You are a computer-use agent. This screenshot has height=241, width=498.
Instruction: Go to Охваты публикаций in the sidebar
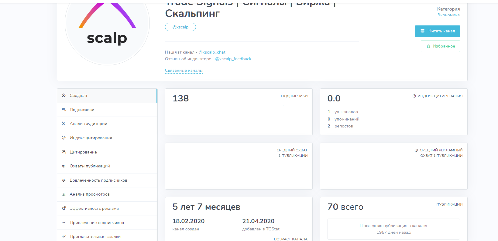[x=107, y=166]
